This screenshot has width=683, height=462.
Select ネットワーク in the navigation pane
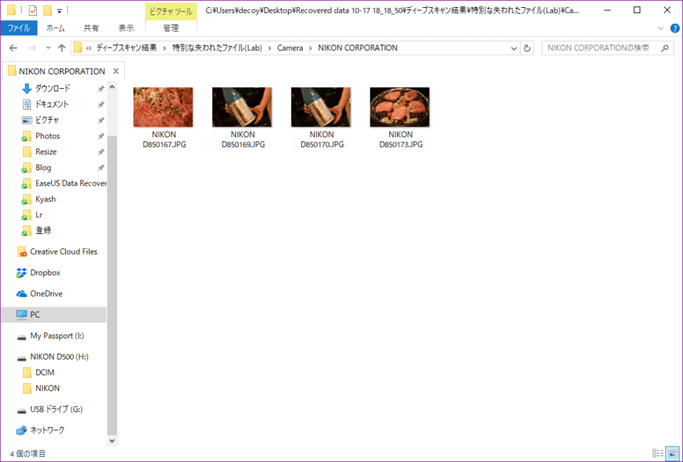(x=47, y=430)
